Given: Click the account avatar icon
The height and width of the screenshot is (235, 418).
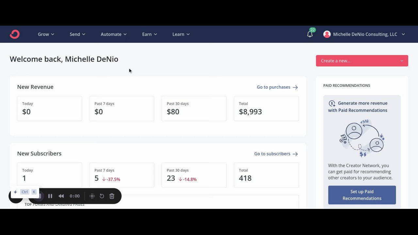Looking at the screenshot, I should point(327,34).
